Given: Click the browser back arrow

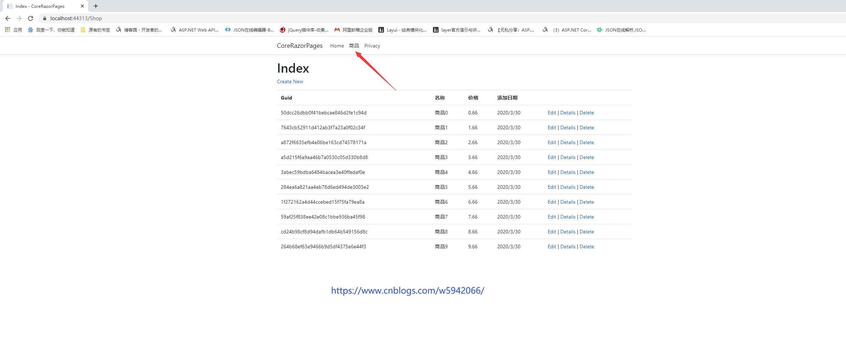Looking at the screenshot, I should coord(8,18).
